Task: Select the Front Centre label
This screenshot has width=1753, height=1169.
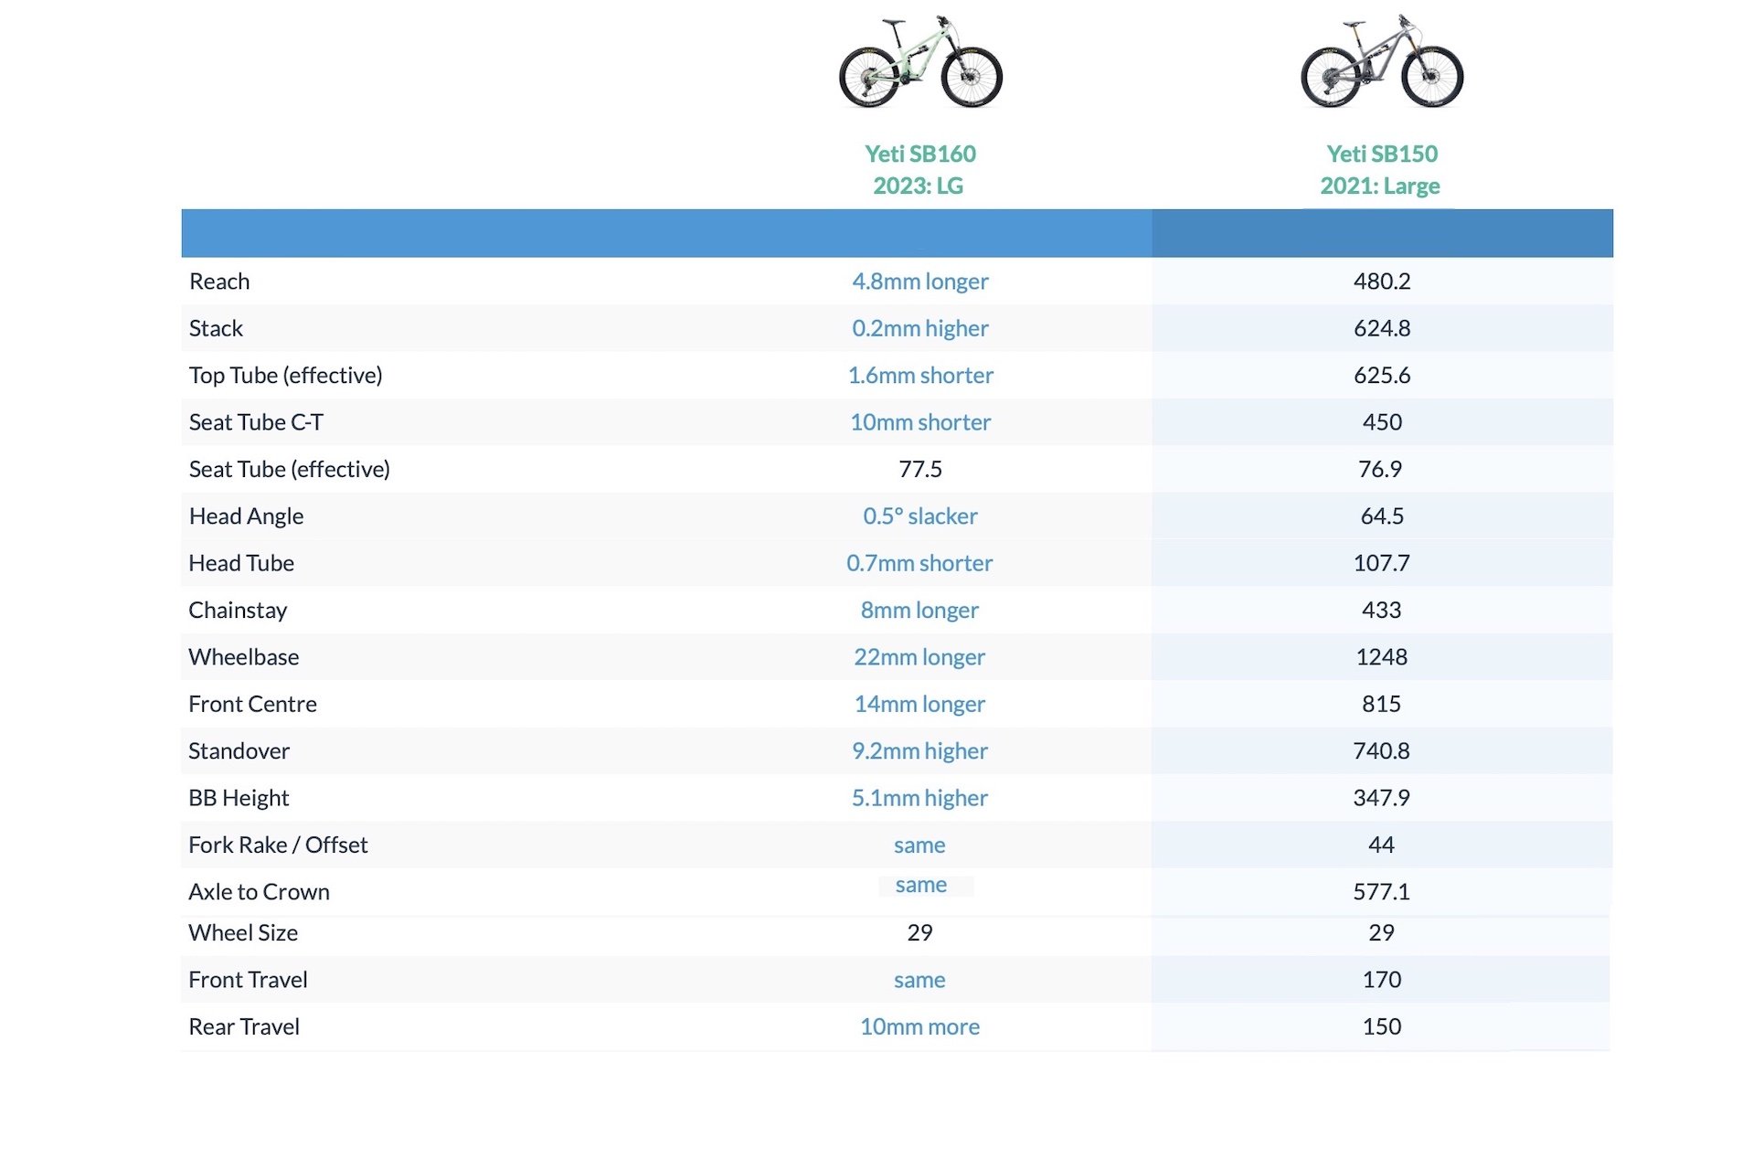Action: (252, 704)
